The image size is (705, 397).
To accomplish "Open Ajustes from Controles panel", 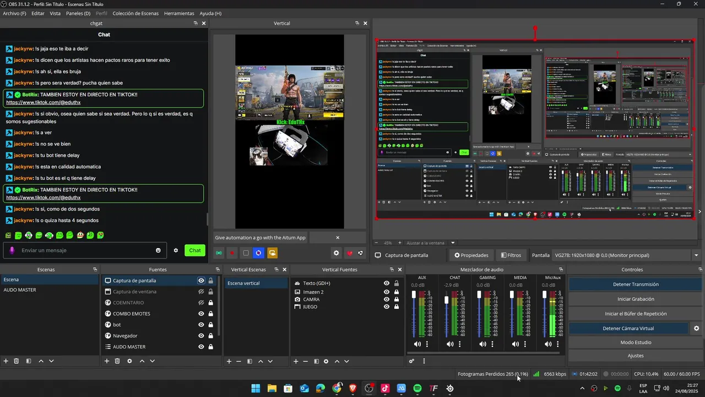I will [636, 356].
